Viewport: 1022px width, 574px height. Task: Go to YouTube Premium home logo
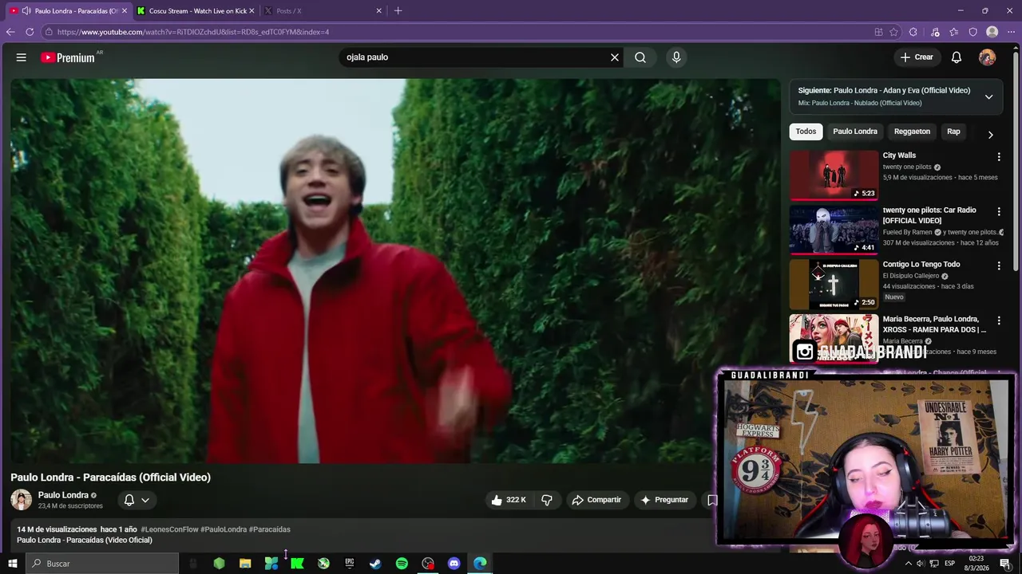(68, 57)
